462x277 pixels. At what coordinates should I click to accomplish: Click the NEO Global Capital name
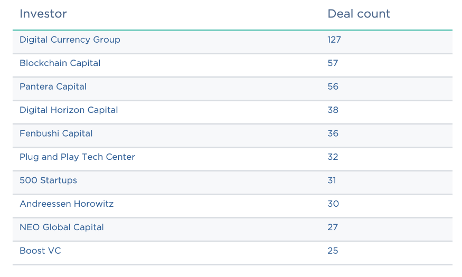pos(62,227)
